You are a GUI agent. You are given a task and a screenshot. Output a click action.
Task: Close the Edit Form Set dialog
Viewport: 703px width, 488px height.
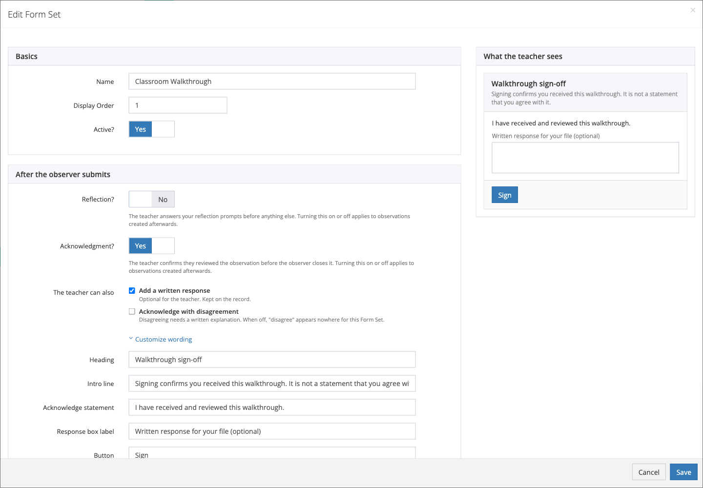(693, 10)
